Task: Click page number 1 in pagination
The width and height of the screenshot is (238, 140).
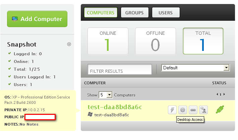Action: [221, 94]
